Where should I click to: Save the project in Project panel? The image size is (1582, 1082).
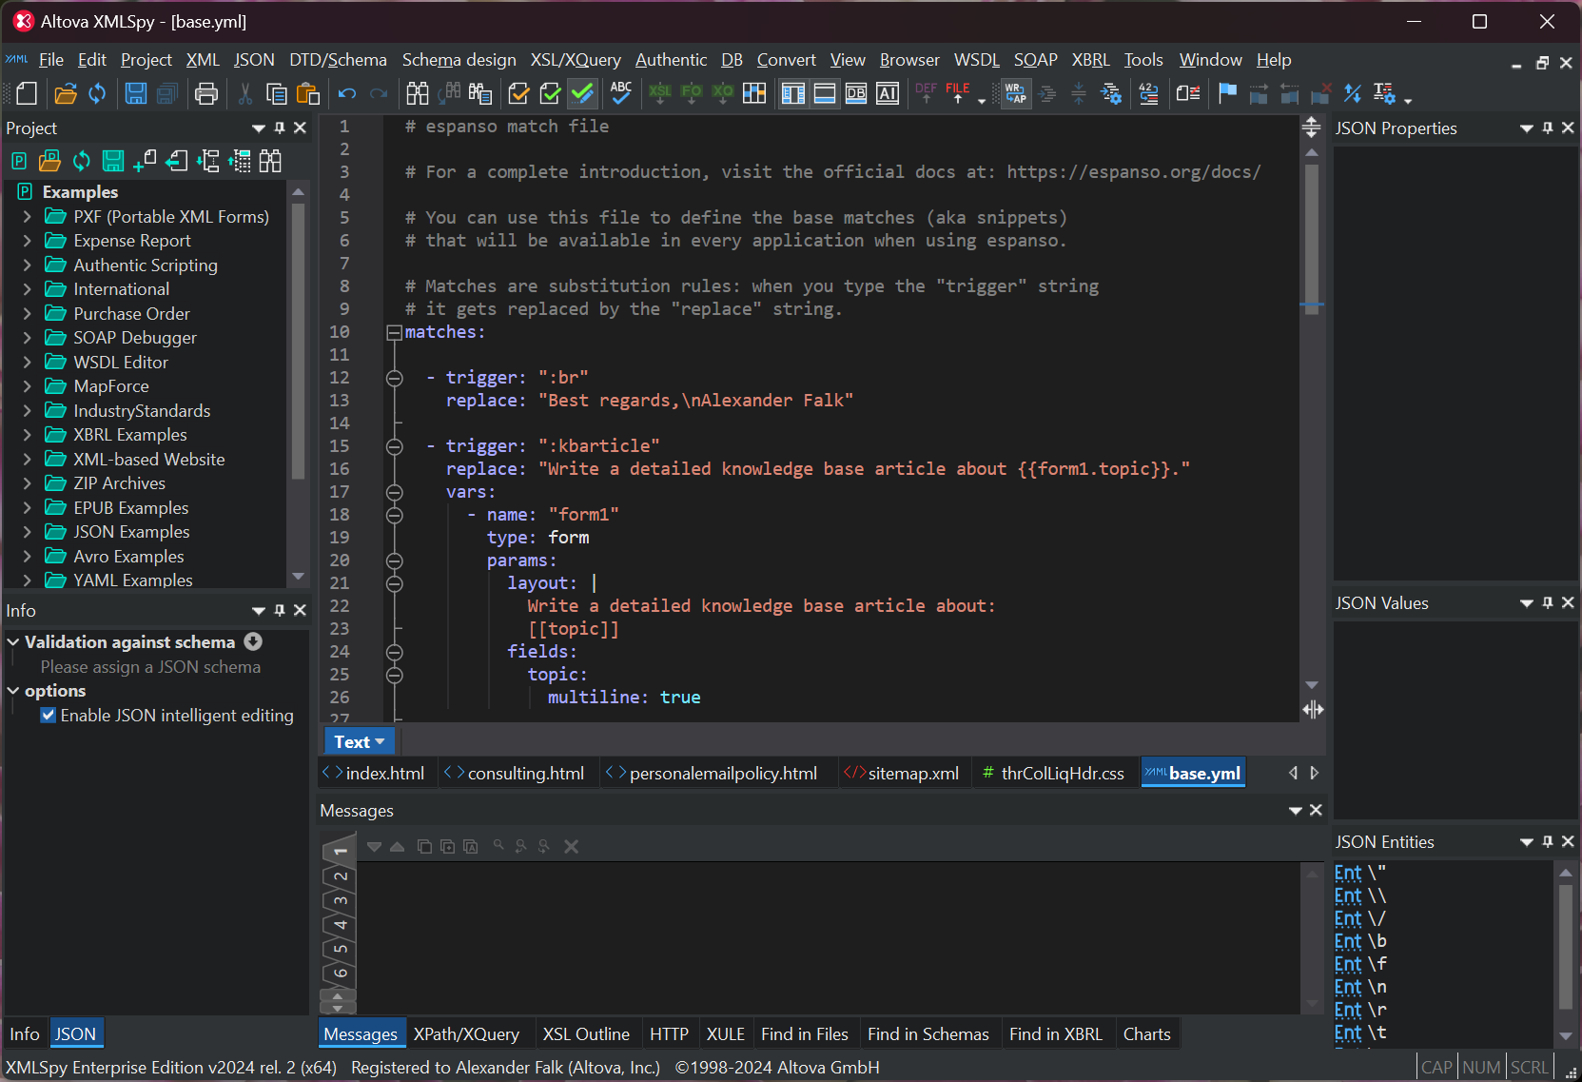click(x=113, y=161)
